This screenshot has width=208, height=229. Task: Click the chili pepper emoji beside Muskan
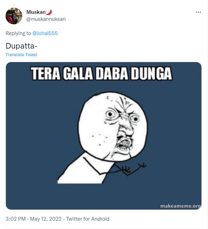[x=49, y=12]
